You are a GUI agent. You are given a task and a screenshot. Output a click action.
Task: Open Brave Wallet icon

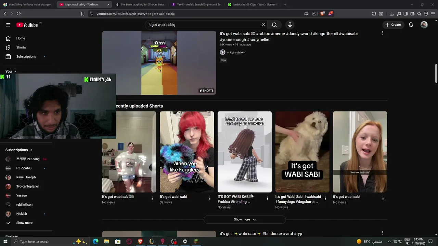412,14
